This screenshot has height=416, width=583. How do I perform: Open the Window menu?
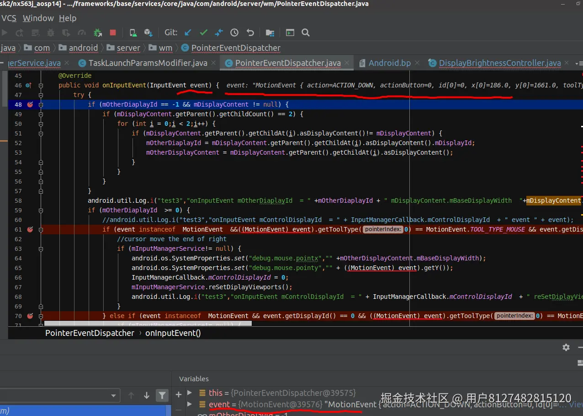(x=38, y=18)
